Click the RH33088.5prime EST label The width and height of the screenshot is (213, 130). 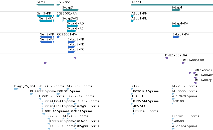pyautogui.click(x=43, y=91)
